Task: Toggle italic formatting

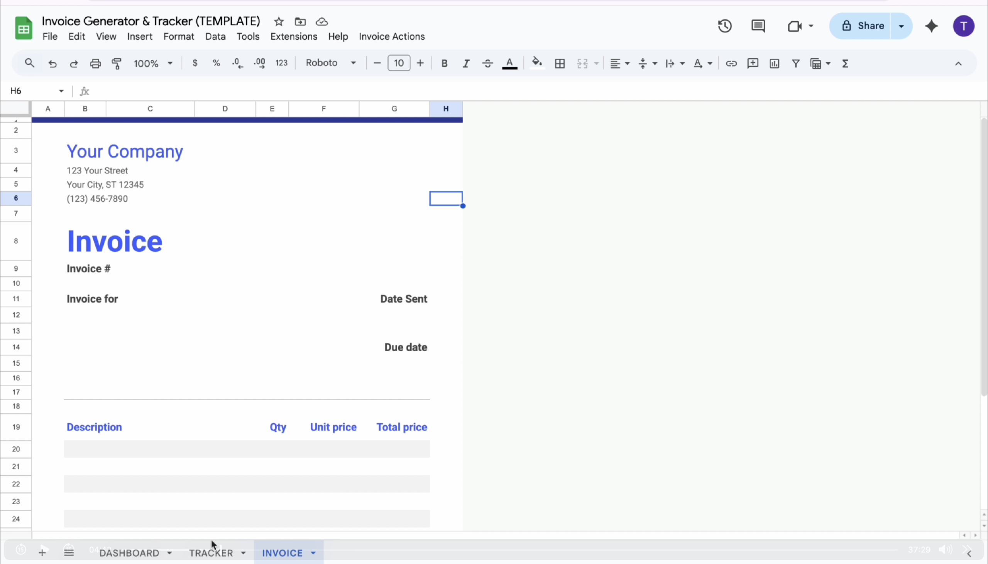Action: click(x=466, y=63)
